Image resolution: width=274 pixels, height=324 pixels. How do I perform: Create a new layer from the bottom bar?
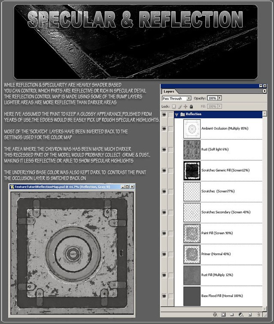click(x=250, y=315)
